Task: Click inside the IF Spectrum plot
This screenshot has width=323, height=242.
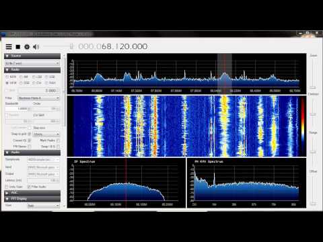Action: coord(127,183)
